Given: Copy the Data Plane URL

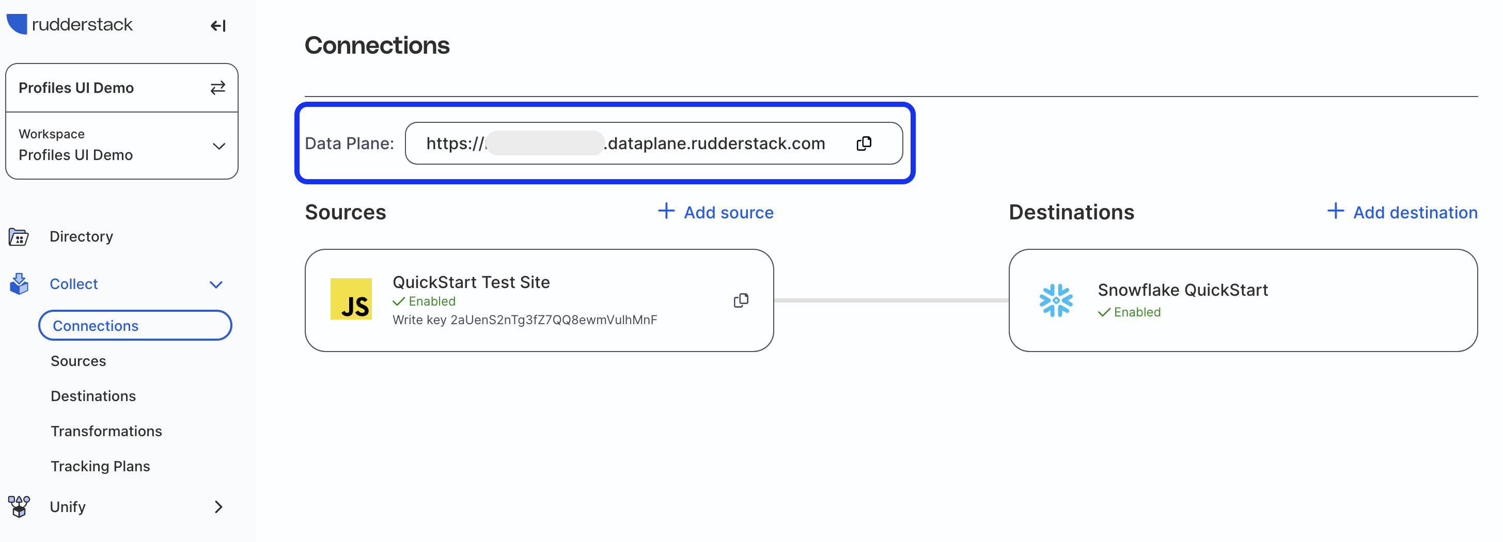Looking at the screenshot, I should coord(864,144).
